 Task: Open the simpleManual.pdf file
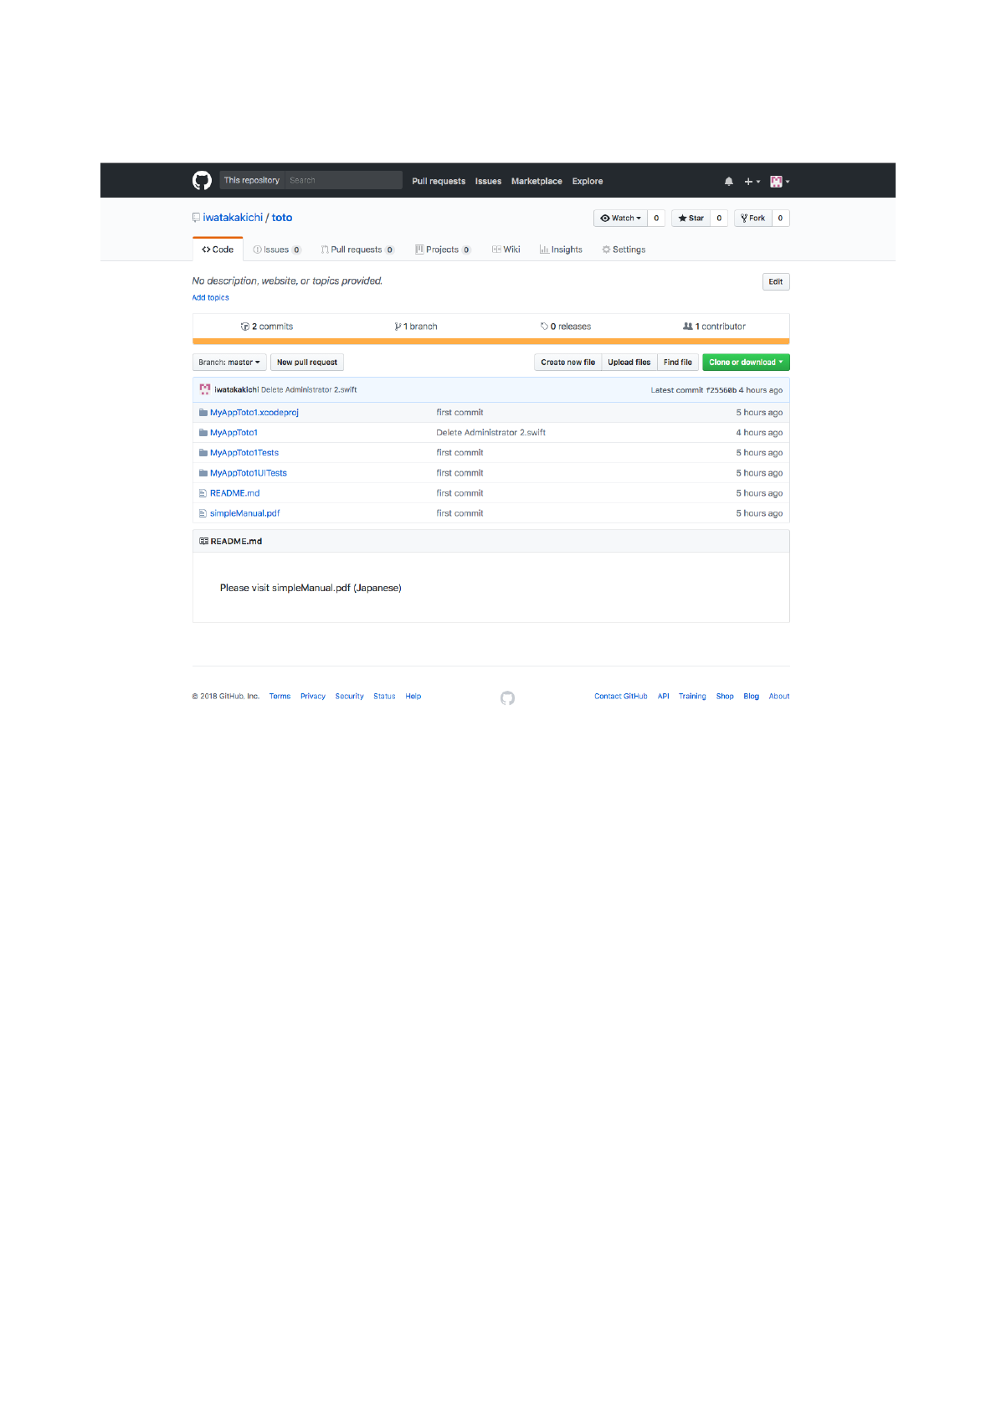pos(244,513)
